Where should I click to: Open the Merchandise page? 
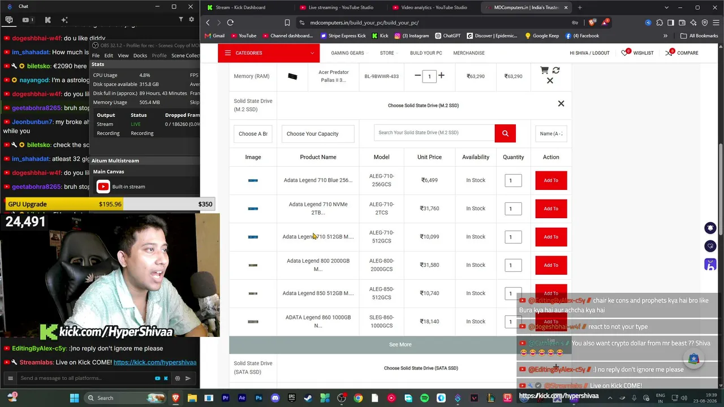click(x=469, y=53)
